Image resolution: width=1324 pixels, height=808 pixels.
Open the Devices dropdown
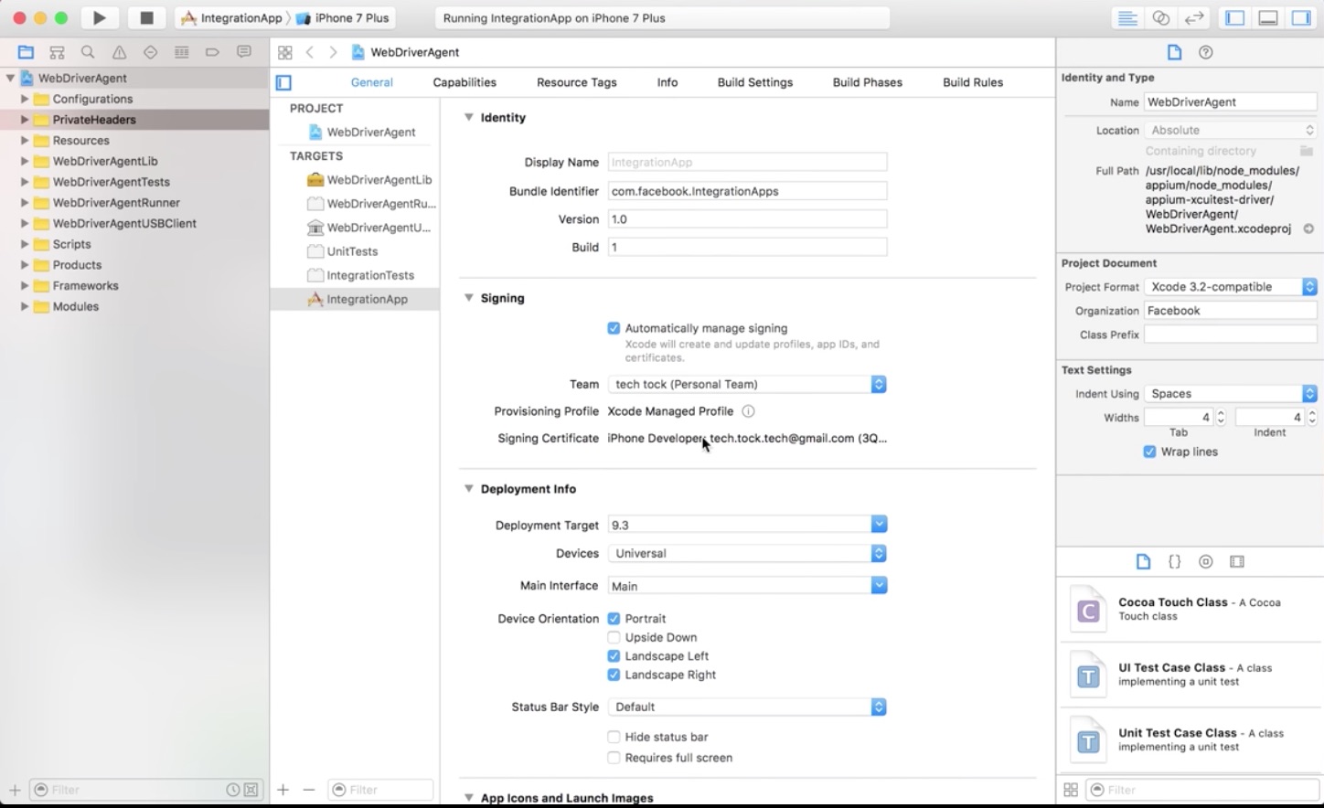coord(747,553)
